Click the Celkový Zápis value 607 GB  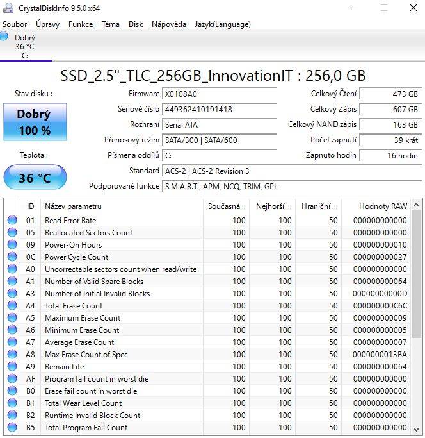tap(390, 109)
